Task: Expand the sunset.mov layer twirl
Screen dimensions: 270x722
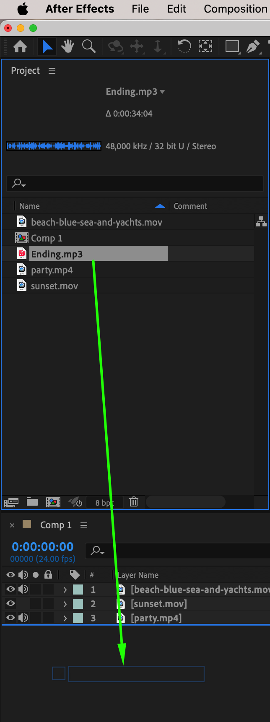Action: 65,604
